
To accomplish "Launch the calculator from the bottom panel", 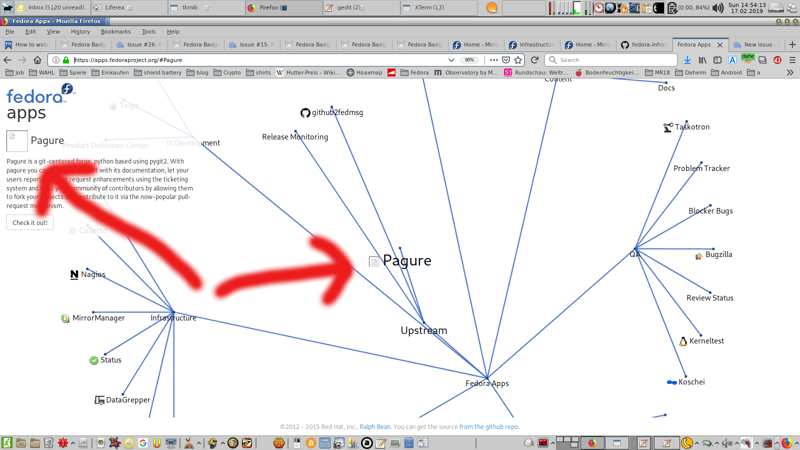I will click(325, 443).
